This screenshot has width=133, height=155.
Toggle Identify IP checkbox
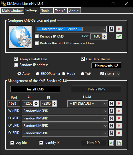pos(41,143)
